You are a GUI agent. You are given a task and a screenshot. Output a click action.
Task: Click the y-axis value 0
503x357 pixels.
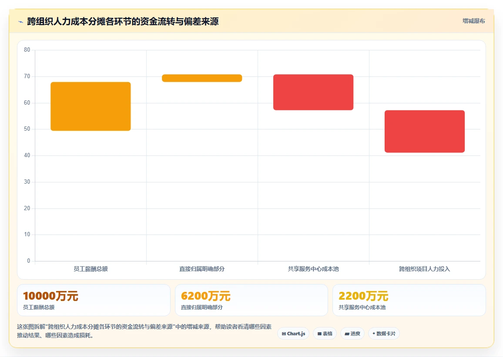pyautogui.click(x=29, y=261)
